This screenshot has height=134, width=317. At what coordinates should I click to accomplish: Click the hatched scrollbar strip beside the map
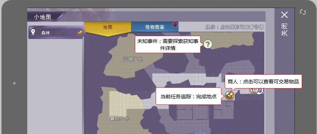coord(269,71)
